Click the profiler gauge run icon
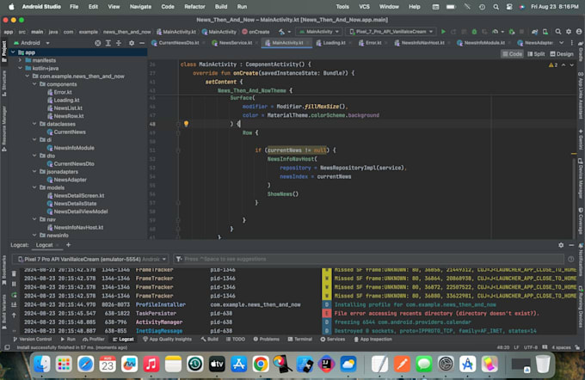 point(495,32)
